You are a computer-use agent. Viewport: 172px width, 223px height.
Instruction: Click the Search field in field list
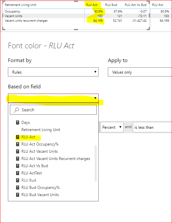tap(53, 110)
